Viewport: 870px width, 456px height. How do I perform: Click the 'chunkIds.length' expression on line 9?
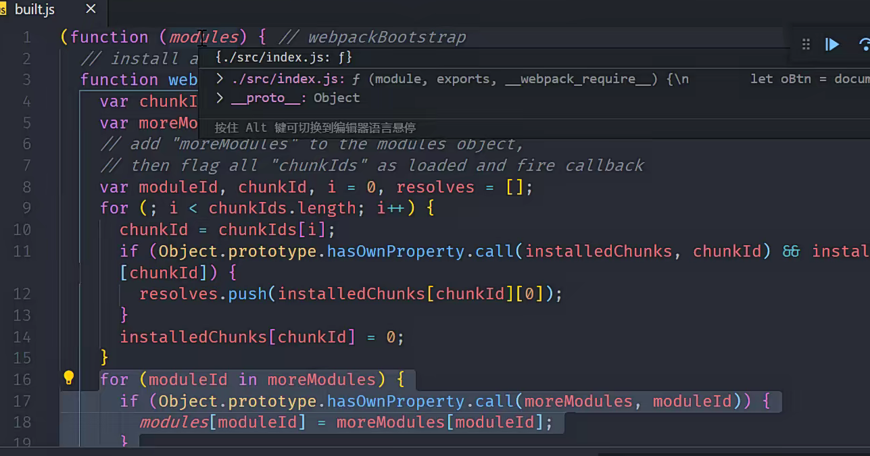pos(282,208)
